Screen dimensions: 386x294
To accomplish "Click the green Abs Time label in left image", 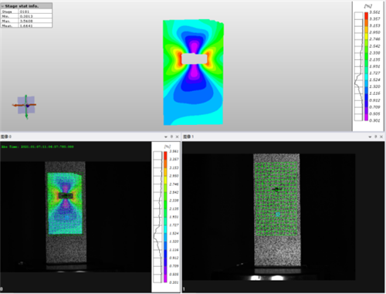I will pos(38,147).
